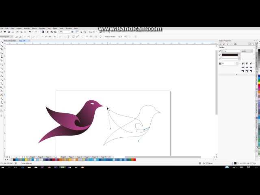Select the middle line caps option

point(247,67)
